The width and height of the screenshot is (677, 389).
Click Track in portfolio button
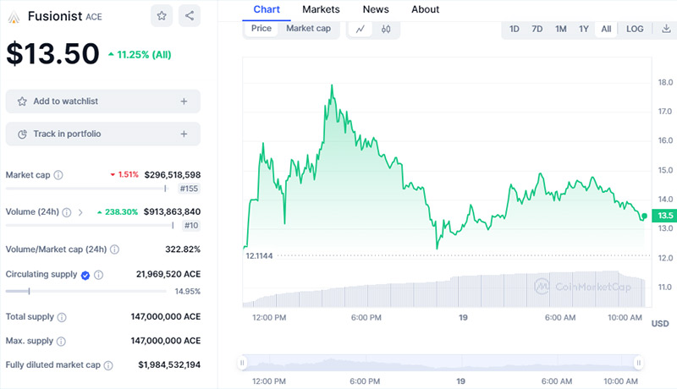pyautogui.click(x=102, y=134)
